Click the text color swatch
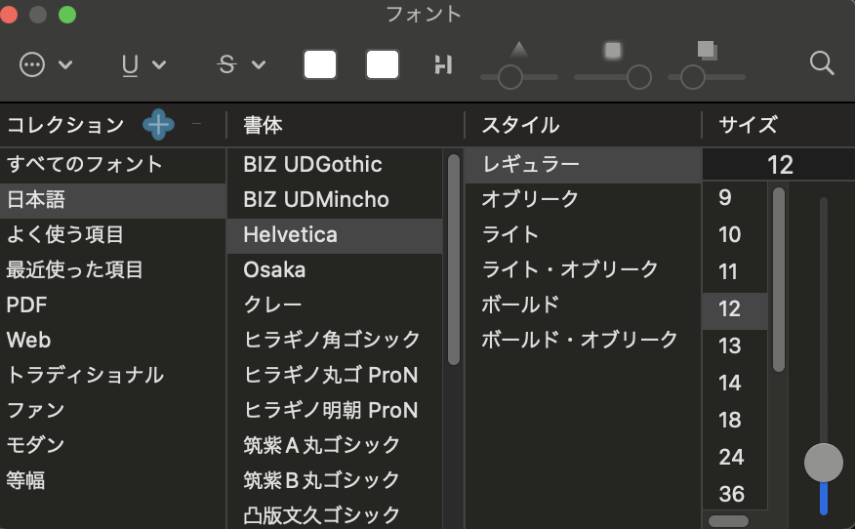Image resolution: width=855 pixels, height=529 pixels. click(320, 64)
